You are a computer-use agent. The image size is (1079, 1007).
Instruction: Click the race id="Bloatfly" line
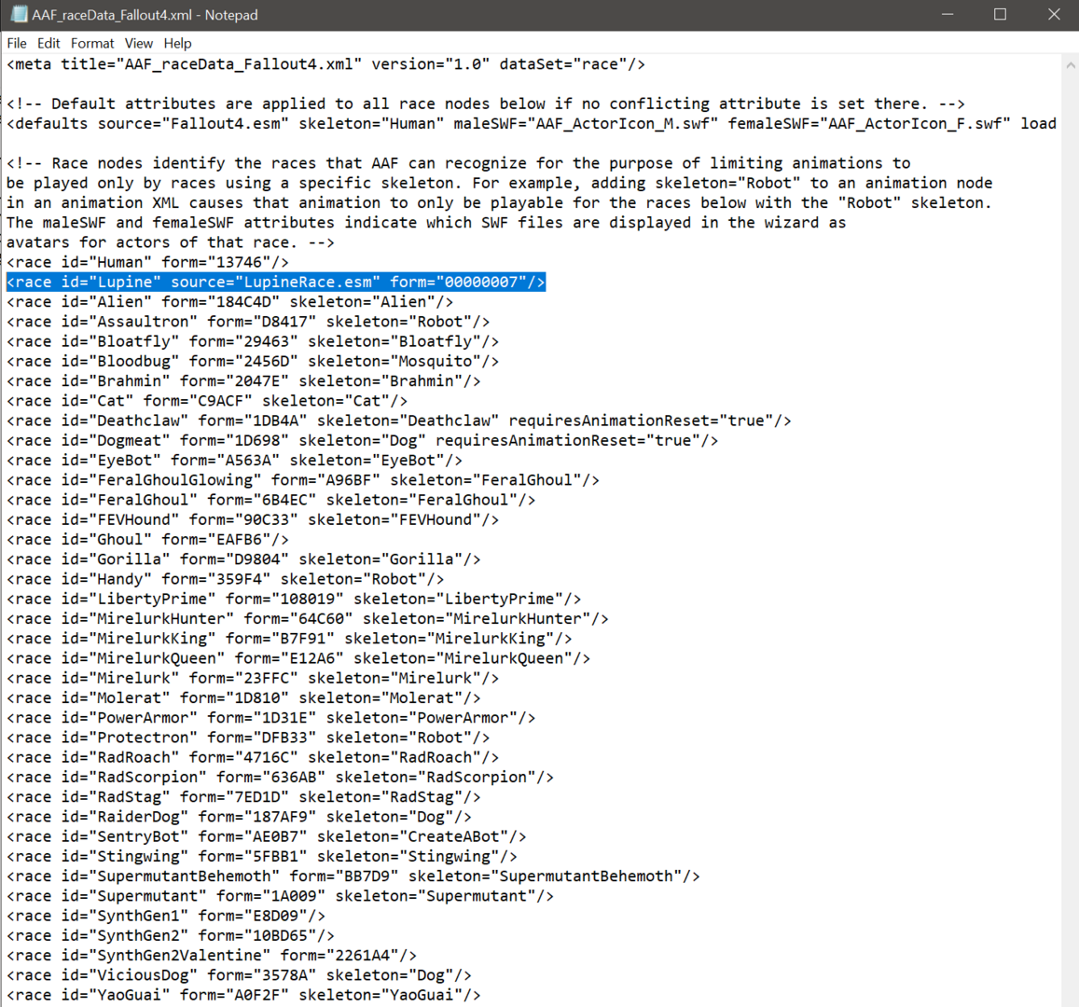(x=253, y=342)
